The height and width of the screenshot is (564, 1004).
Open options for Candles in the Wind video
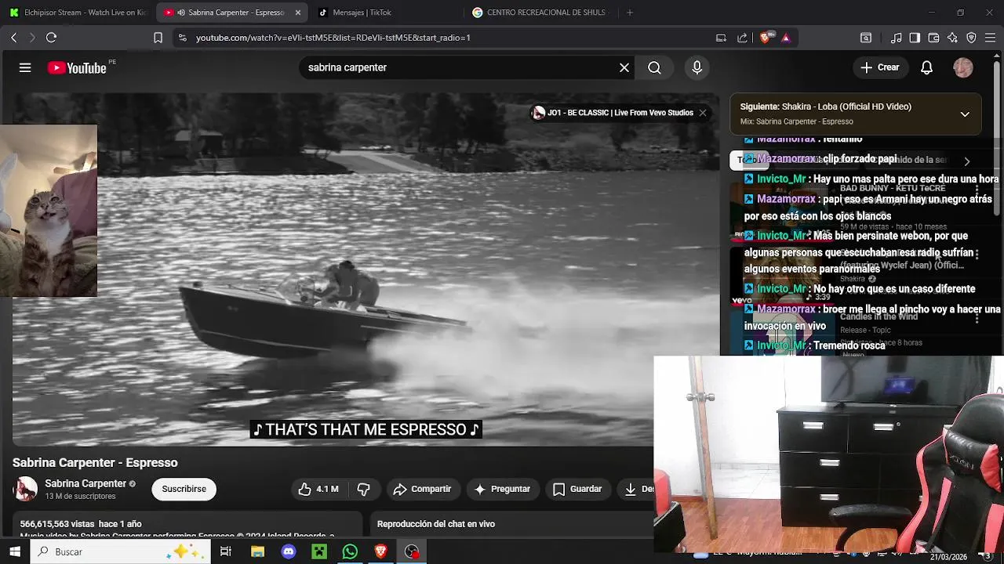pos(977,318)
